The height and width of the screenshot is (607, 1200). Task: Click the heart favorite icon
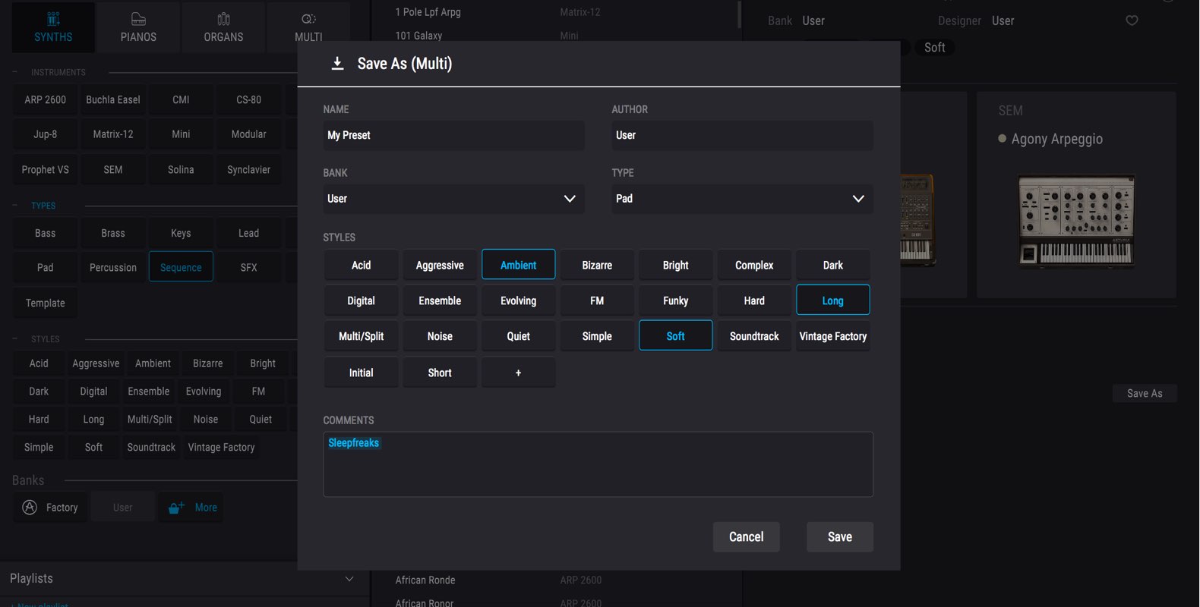(x=1132, y=20)
